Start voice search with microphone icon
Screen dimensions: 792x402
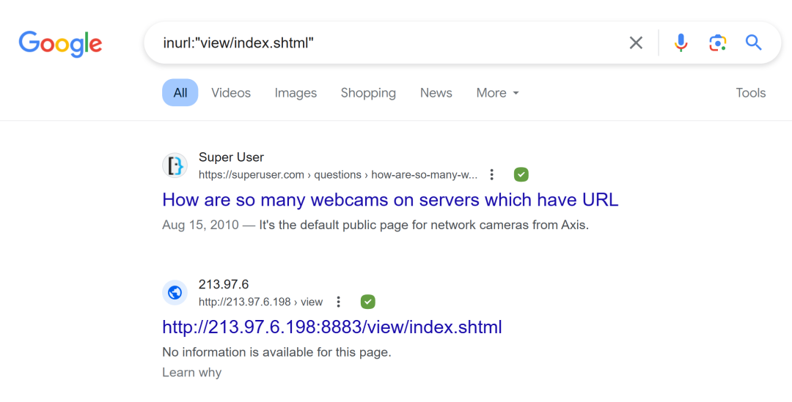pos(681,43)
